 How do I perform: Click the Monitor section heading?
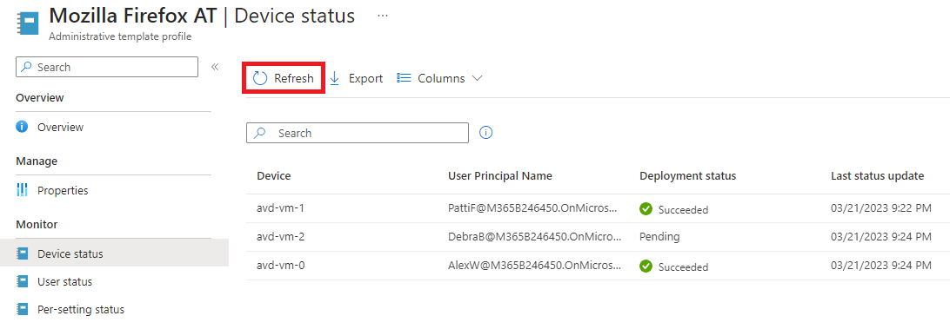coord(37,224)
